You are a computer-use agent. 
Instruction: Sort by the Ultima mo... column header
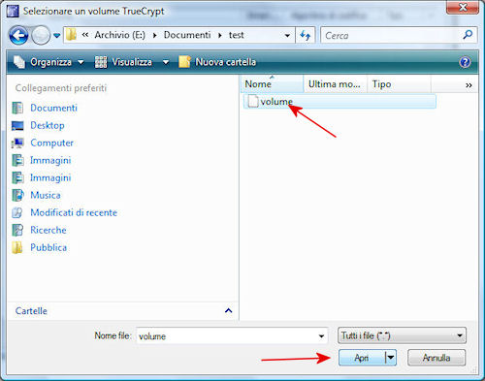[335, 84]
